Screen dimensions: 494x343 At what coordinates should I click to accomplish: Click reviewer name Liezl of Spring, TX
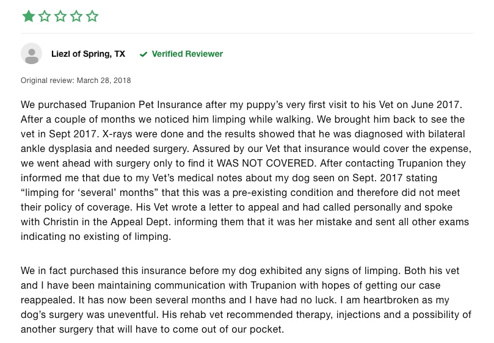coord(88,54)
